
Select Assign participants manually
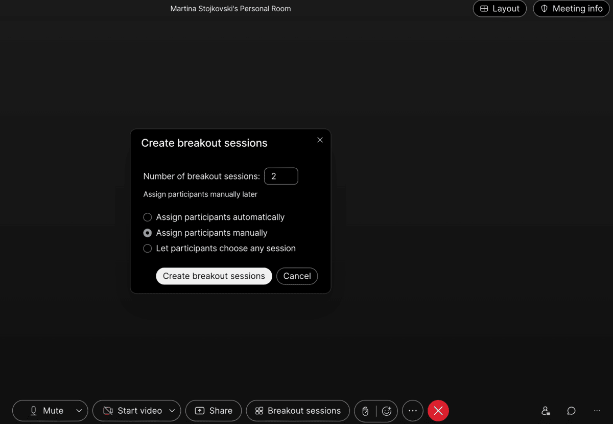point(148,233)
